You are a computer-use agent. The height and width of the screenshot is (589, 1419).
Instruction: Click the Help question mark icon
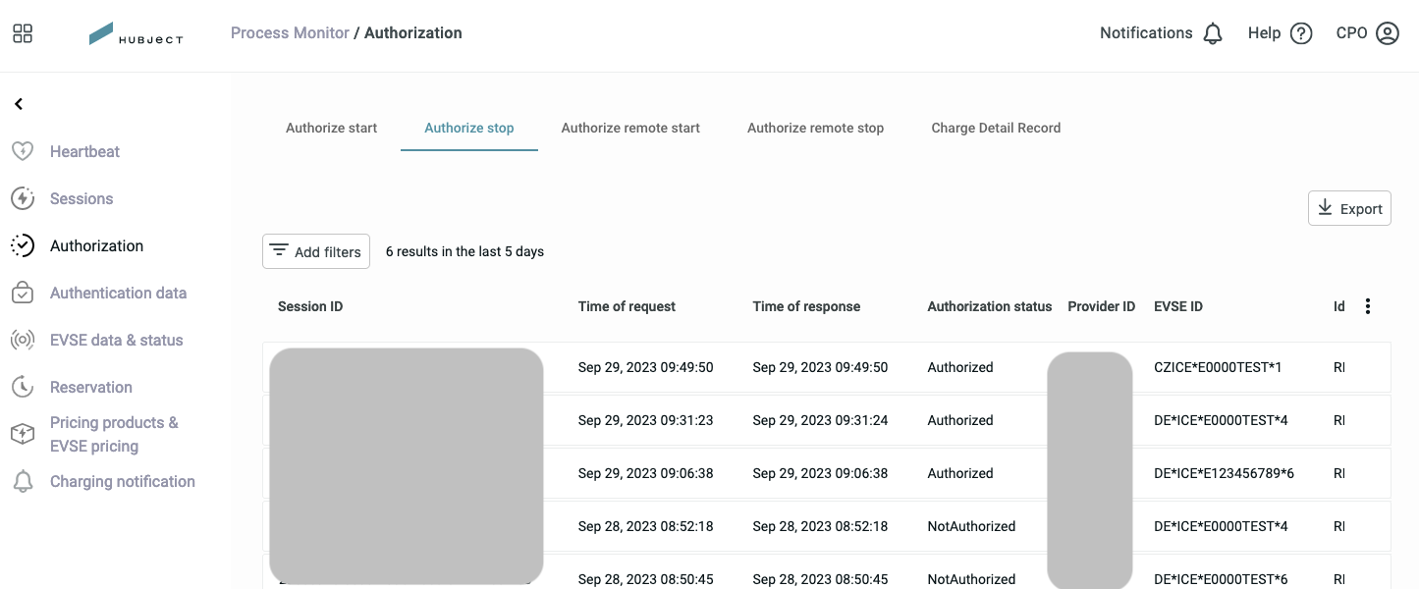pyautogui.click(x=1301, y=33)
